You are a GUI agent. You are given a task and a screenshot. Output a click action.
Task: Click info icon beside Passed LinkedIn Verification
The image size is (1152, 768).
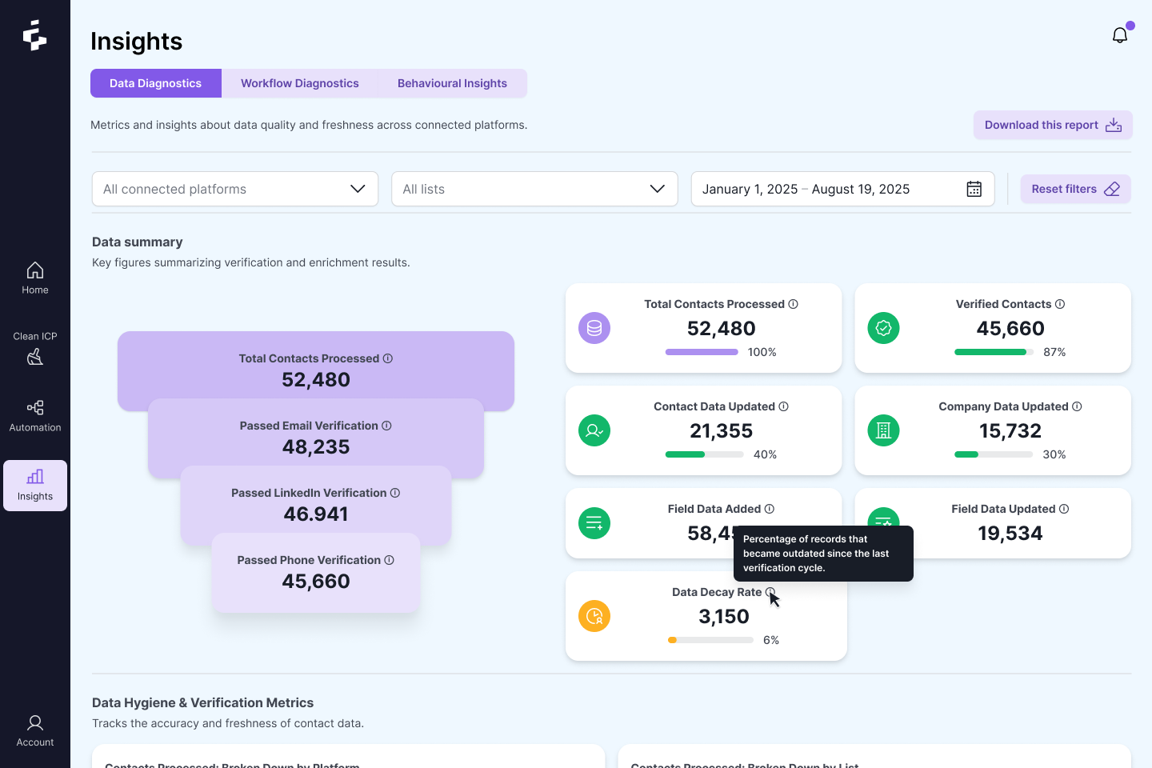[395, 493]
